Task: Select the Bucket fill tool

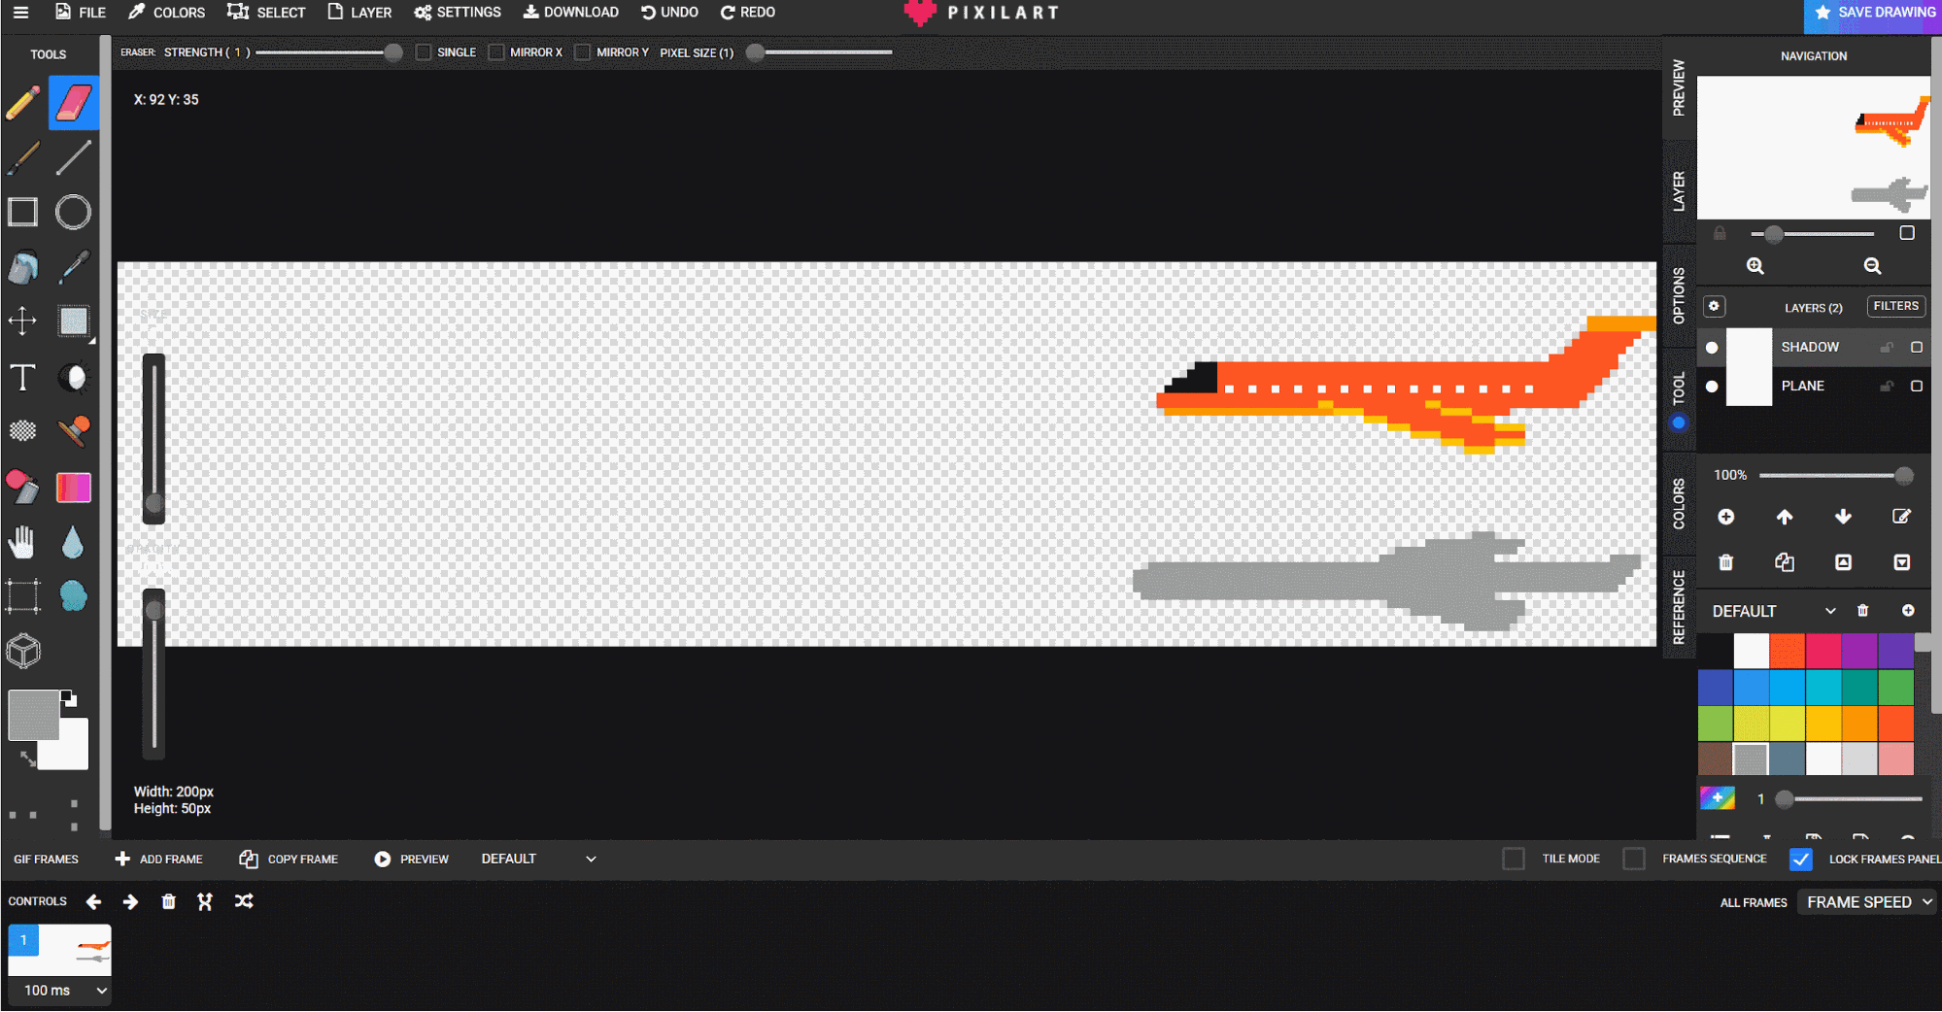Action: pyautogui.click(x=23, y=267)
